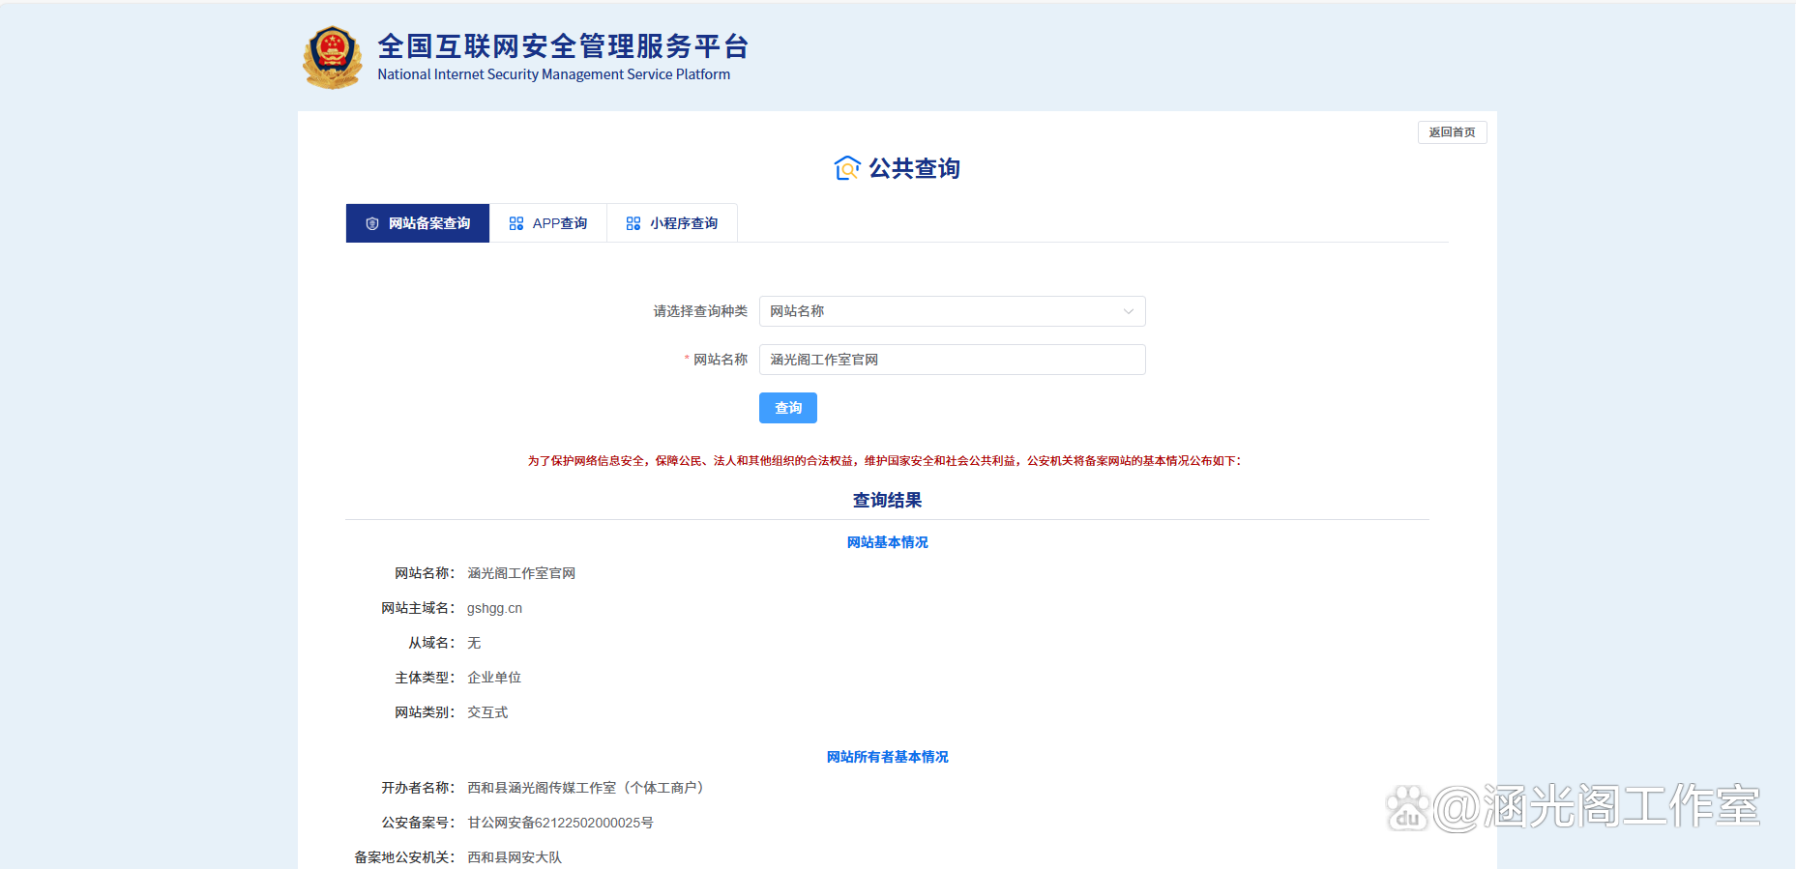Switch to the 小程序查询 tab
The height and width of the screenshot is (869, 1796).
(672, 223)
